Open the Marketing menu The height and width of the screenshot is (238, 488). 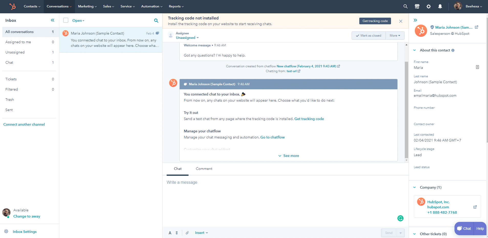87,6
